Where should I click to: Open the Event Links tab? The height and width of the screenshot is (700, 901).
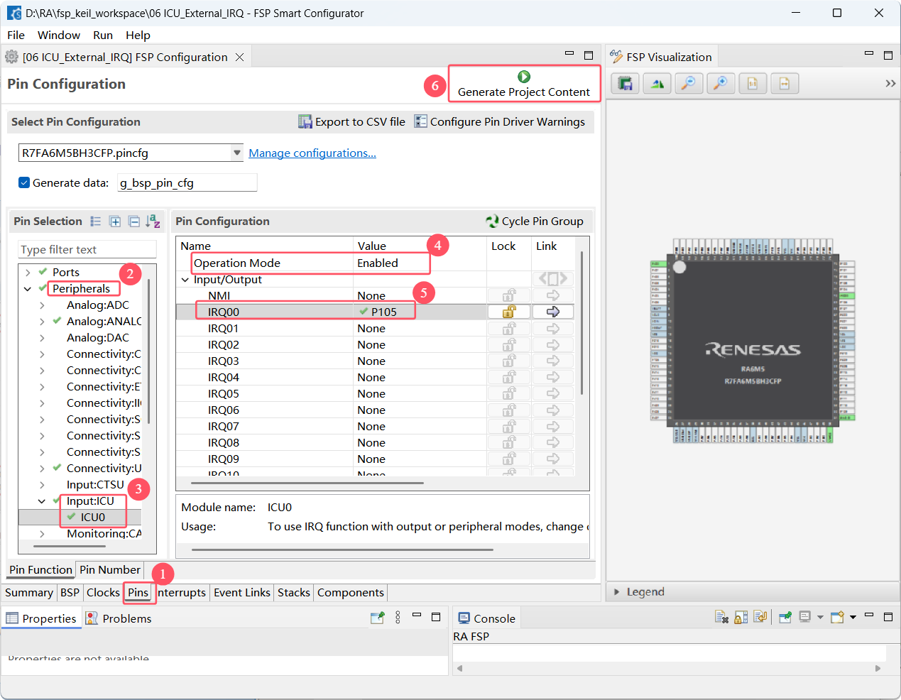click(242, 593)
